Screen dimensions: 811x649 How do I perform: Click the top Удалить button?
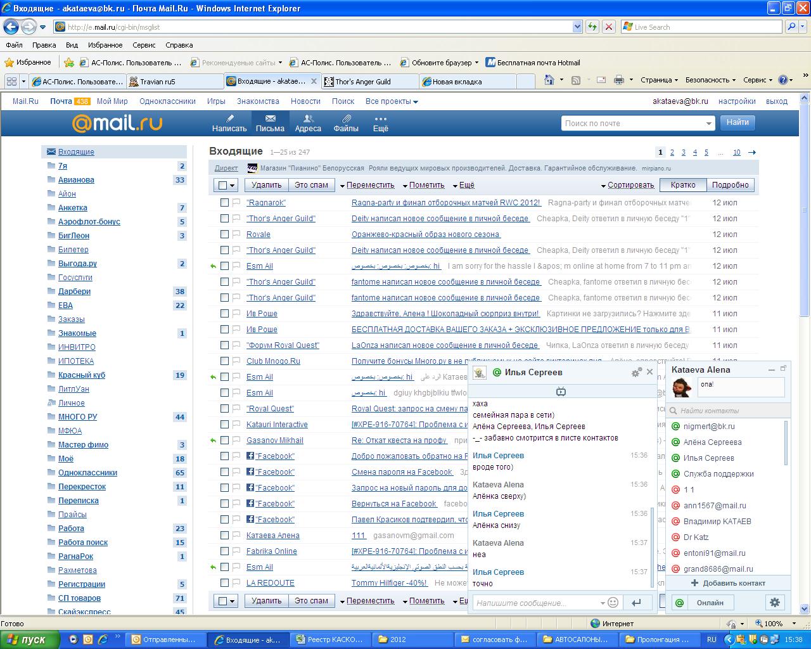pyautogui.click(x=266, y=185)
